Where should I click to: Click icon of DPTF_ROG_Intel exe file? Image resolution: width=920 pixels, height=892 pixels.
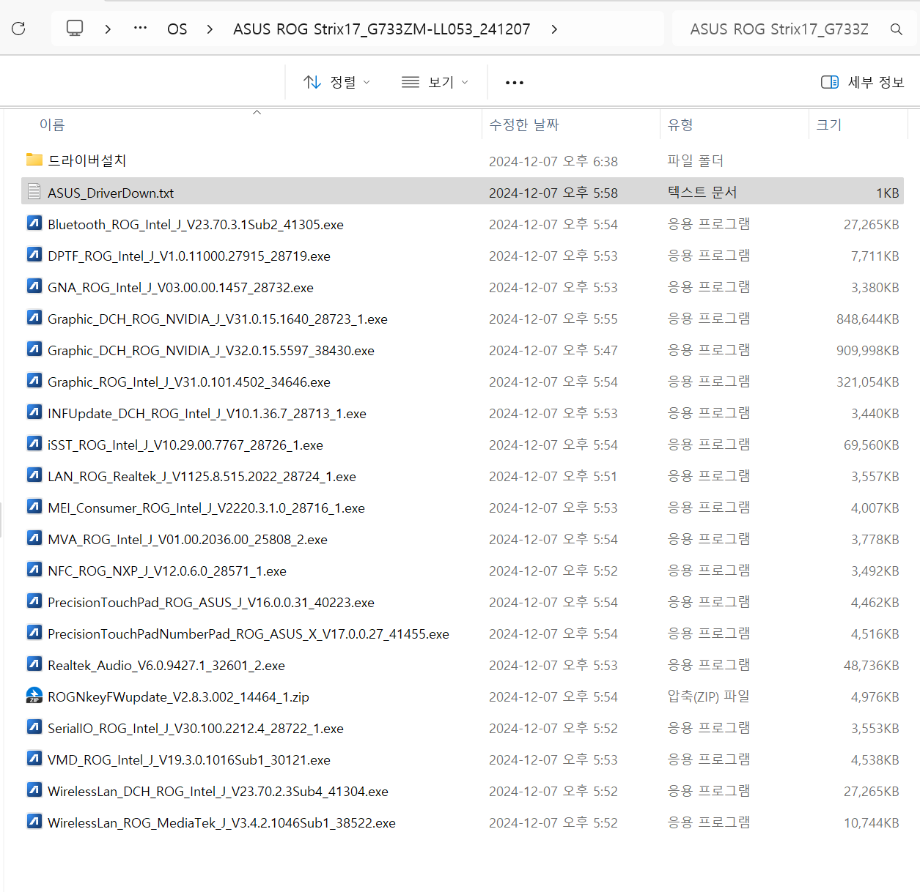point(34,255)
